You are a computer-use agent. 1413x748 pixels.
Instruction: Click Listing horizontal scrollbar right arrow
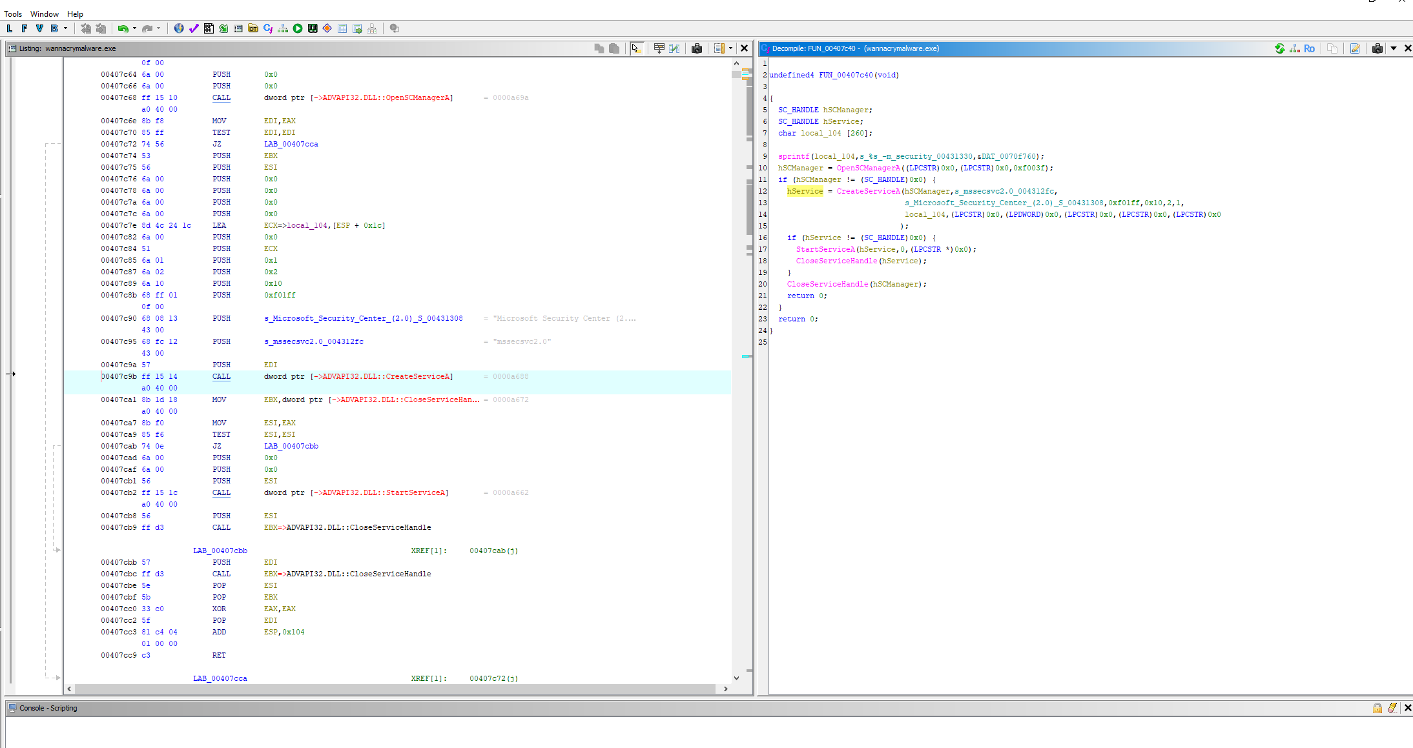click(x=726, y=689)
